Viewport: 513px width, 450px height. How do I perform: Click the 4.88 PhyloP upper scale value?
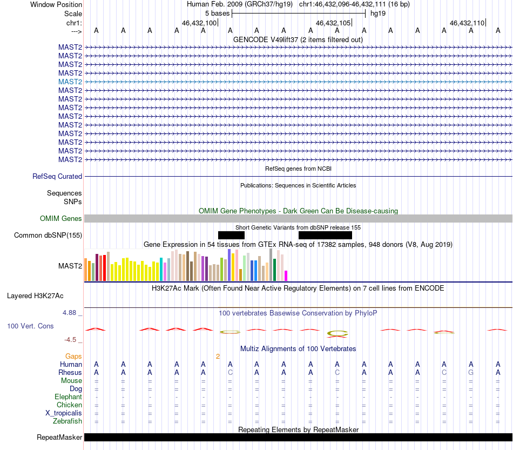point(69,313)
